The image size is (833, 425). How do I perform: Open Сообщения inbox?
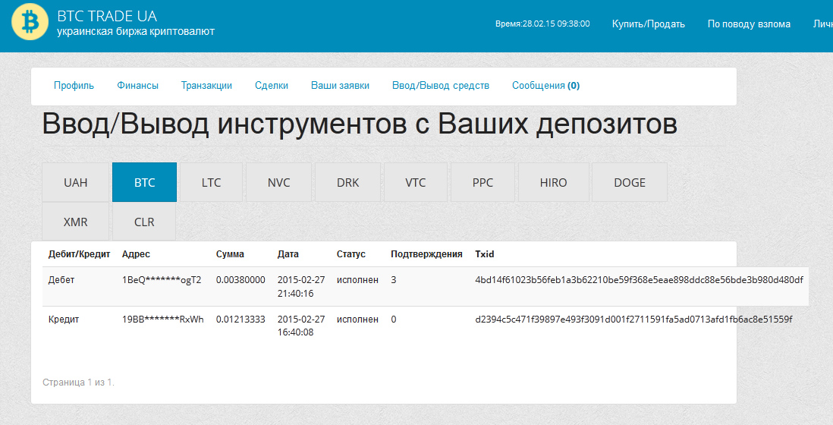[545, 86]
